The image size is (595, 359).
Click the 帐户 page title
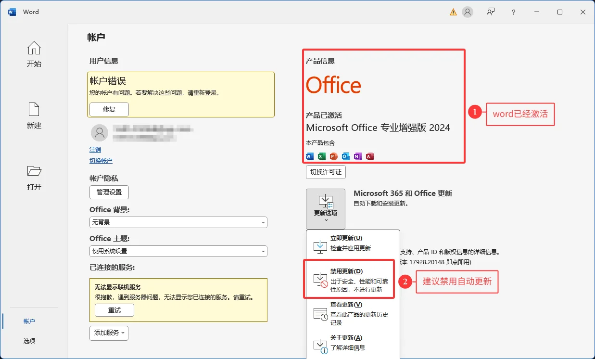pyautogui.click(x=96, y=37)
